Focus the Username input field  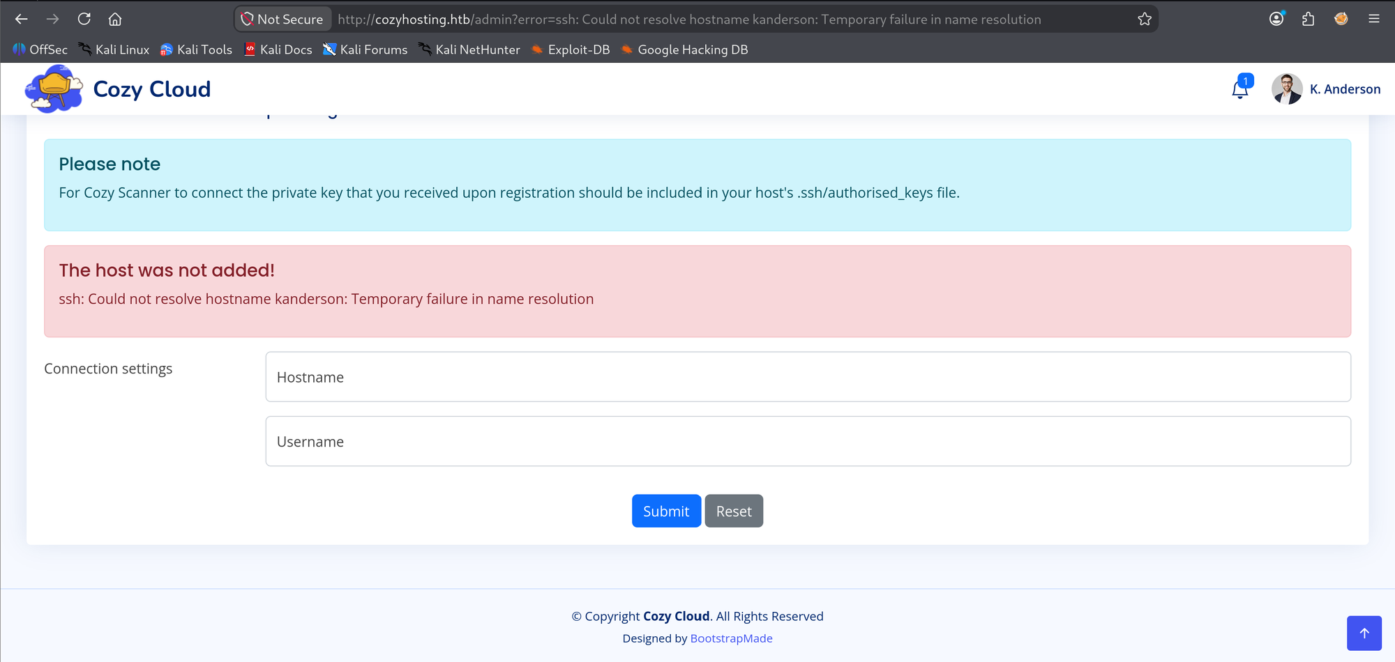808,441
